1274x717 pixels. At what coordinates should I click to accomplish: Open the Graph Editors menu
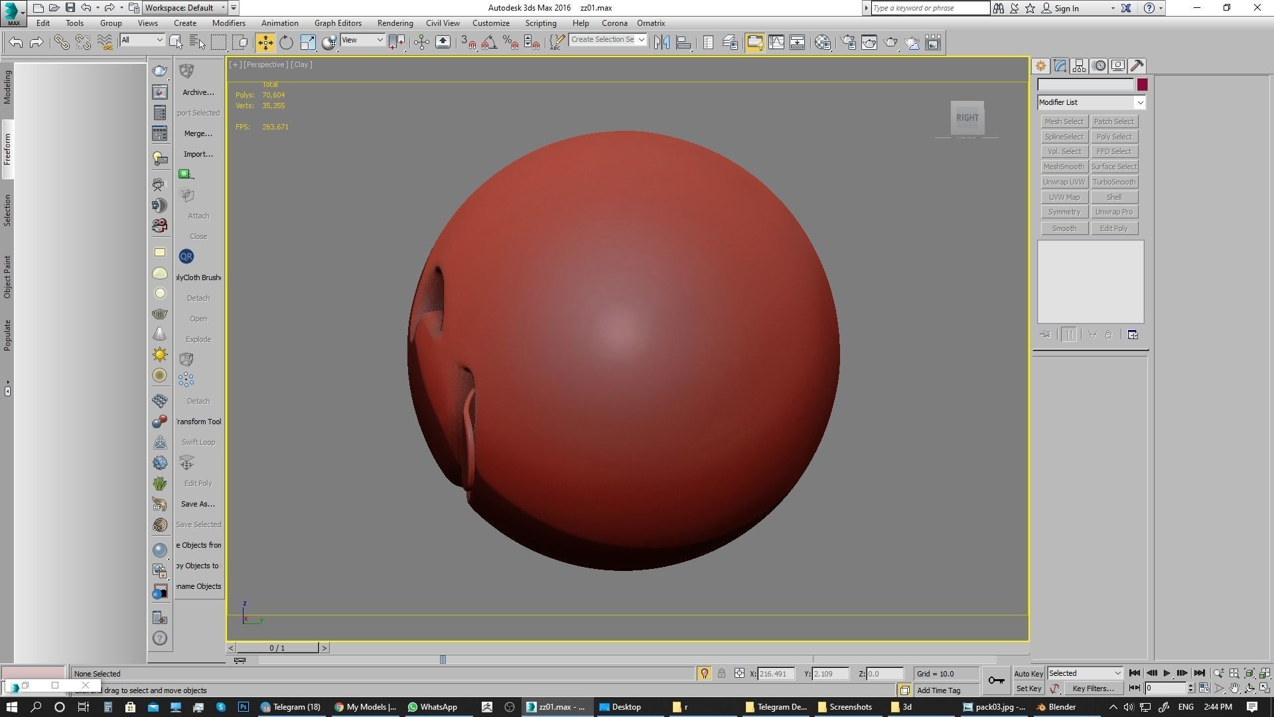coord(338,23)
